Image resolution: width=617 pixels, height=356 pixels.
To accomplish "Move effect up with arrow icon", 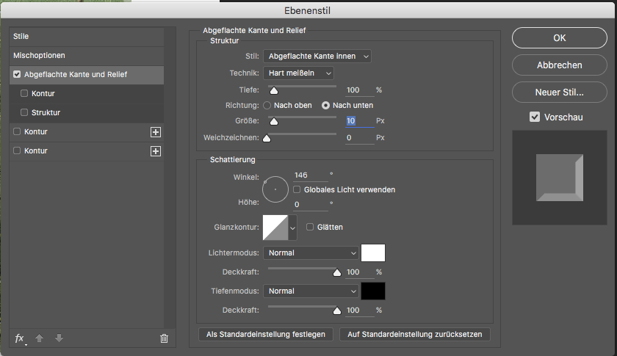I will (x=40, y=338).
